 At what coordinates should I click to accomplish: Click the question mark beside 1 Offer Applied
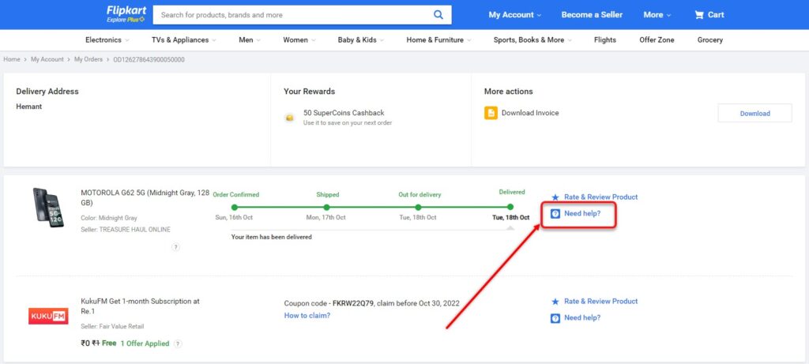pyautogui.click(x=178, y=344)
